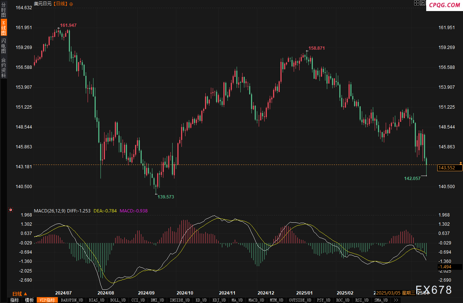Select the BIAS_UD indicator
Viewport: 463px width, 303px height.
pyautogui.click(x=97, y=300)
